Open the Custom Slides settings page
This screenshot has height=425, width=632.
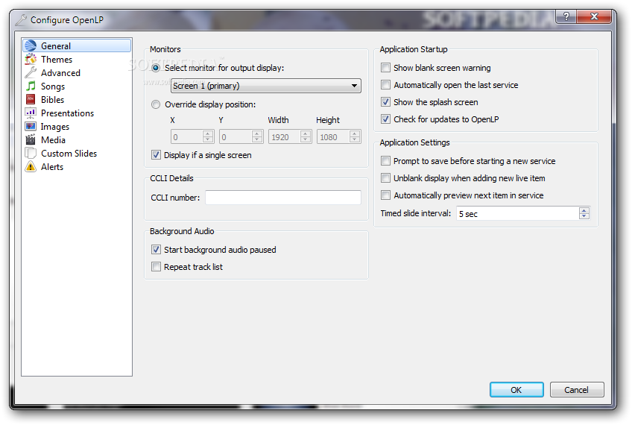click(x=77, y=154)
